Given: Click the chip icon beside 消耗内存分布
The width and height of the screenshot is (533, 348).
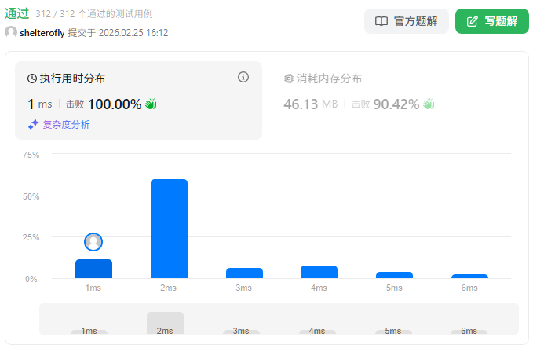Looking at the screenshot, I should tap(288, 79).
